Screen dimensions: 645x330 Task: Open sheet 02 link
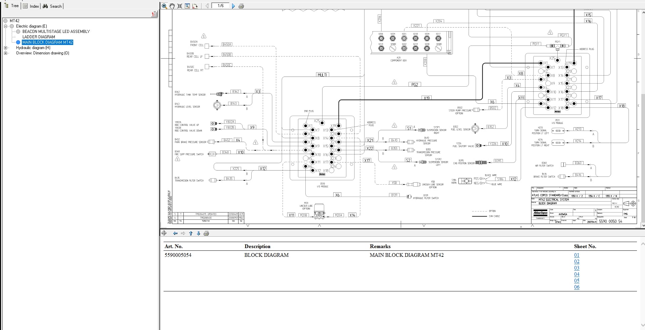point(576,262)
